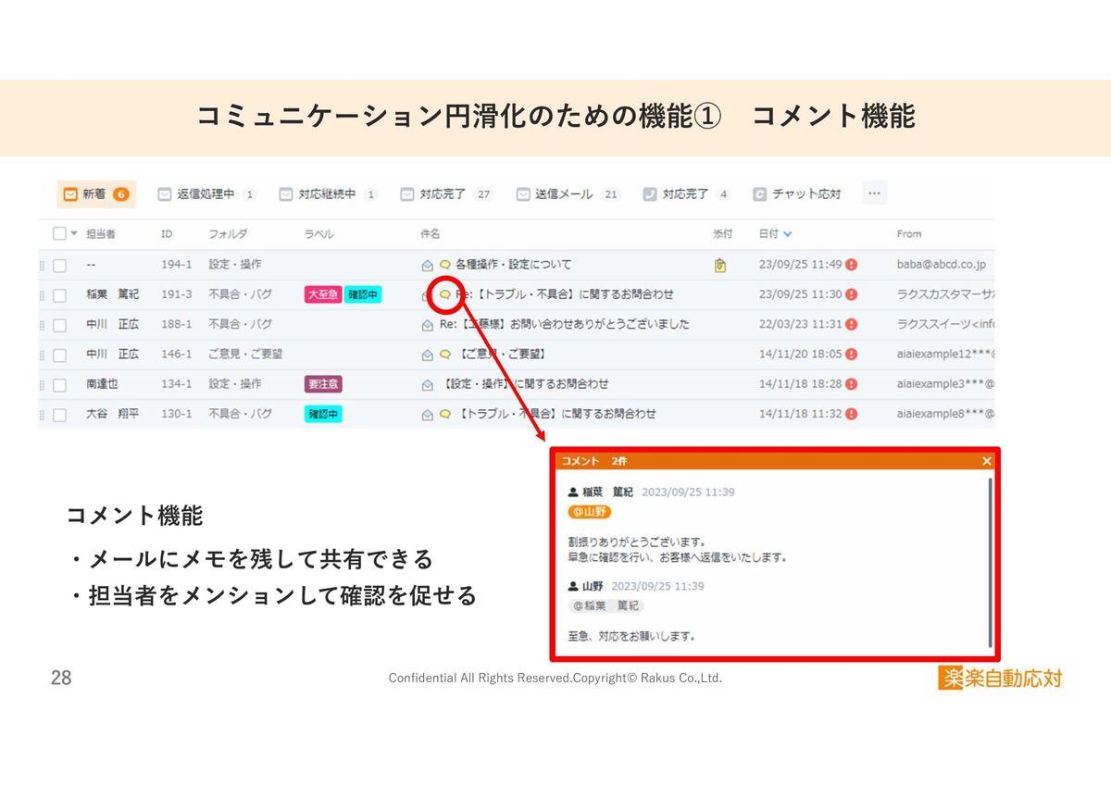
Task: Select the checkbox for 稲葉 篤紀 row
Action: tap(59, 295)
